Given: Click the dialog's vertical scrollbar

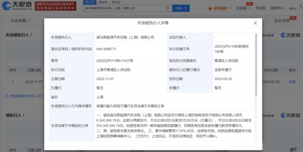Looking at the screenshot, I should point(256,65).
